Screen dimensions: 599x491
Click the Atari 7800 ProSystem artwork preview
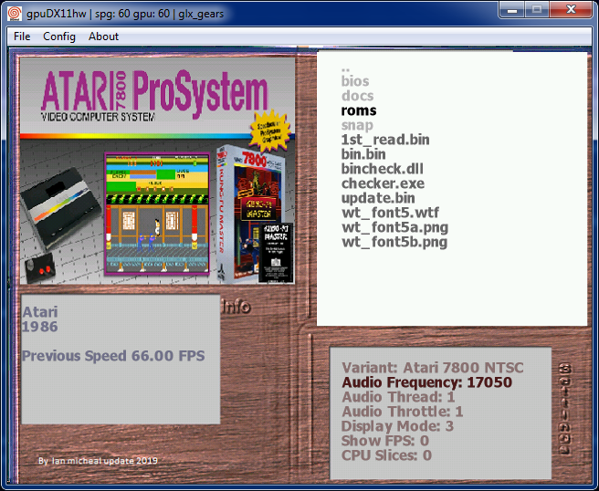pos(157,171)
